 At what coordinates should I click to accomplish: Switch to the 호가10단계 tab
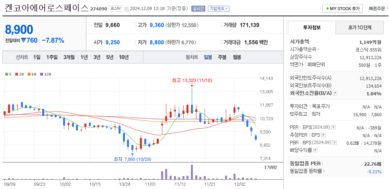(x=360, y=28)
